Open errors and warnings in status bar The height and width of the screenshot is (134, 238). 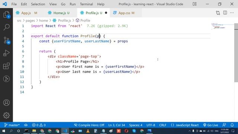tap(39, 125)
